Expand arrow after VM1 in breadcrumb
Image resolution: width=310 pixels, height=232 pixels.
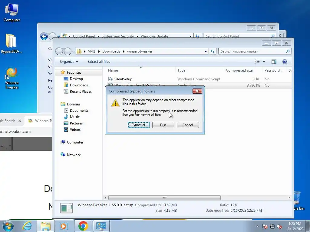(99, 51)
